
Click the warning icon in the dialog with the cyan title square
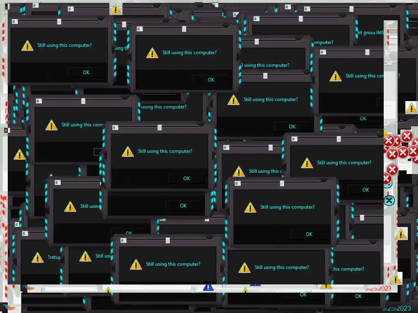pos(128,152)
